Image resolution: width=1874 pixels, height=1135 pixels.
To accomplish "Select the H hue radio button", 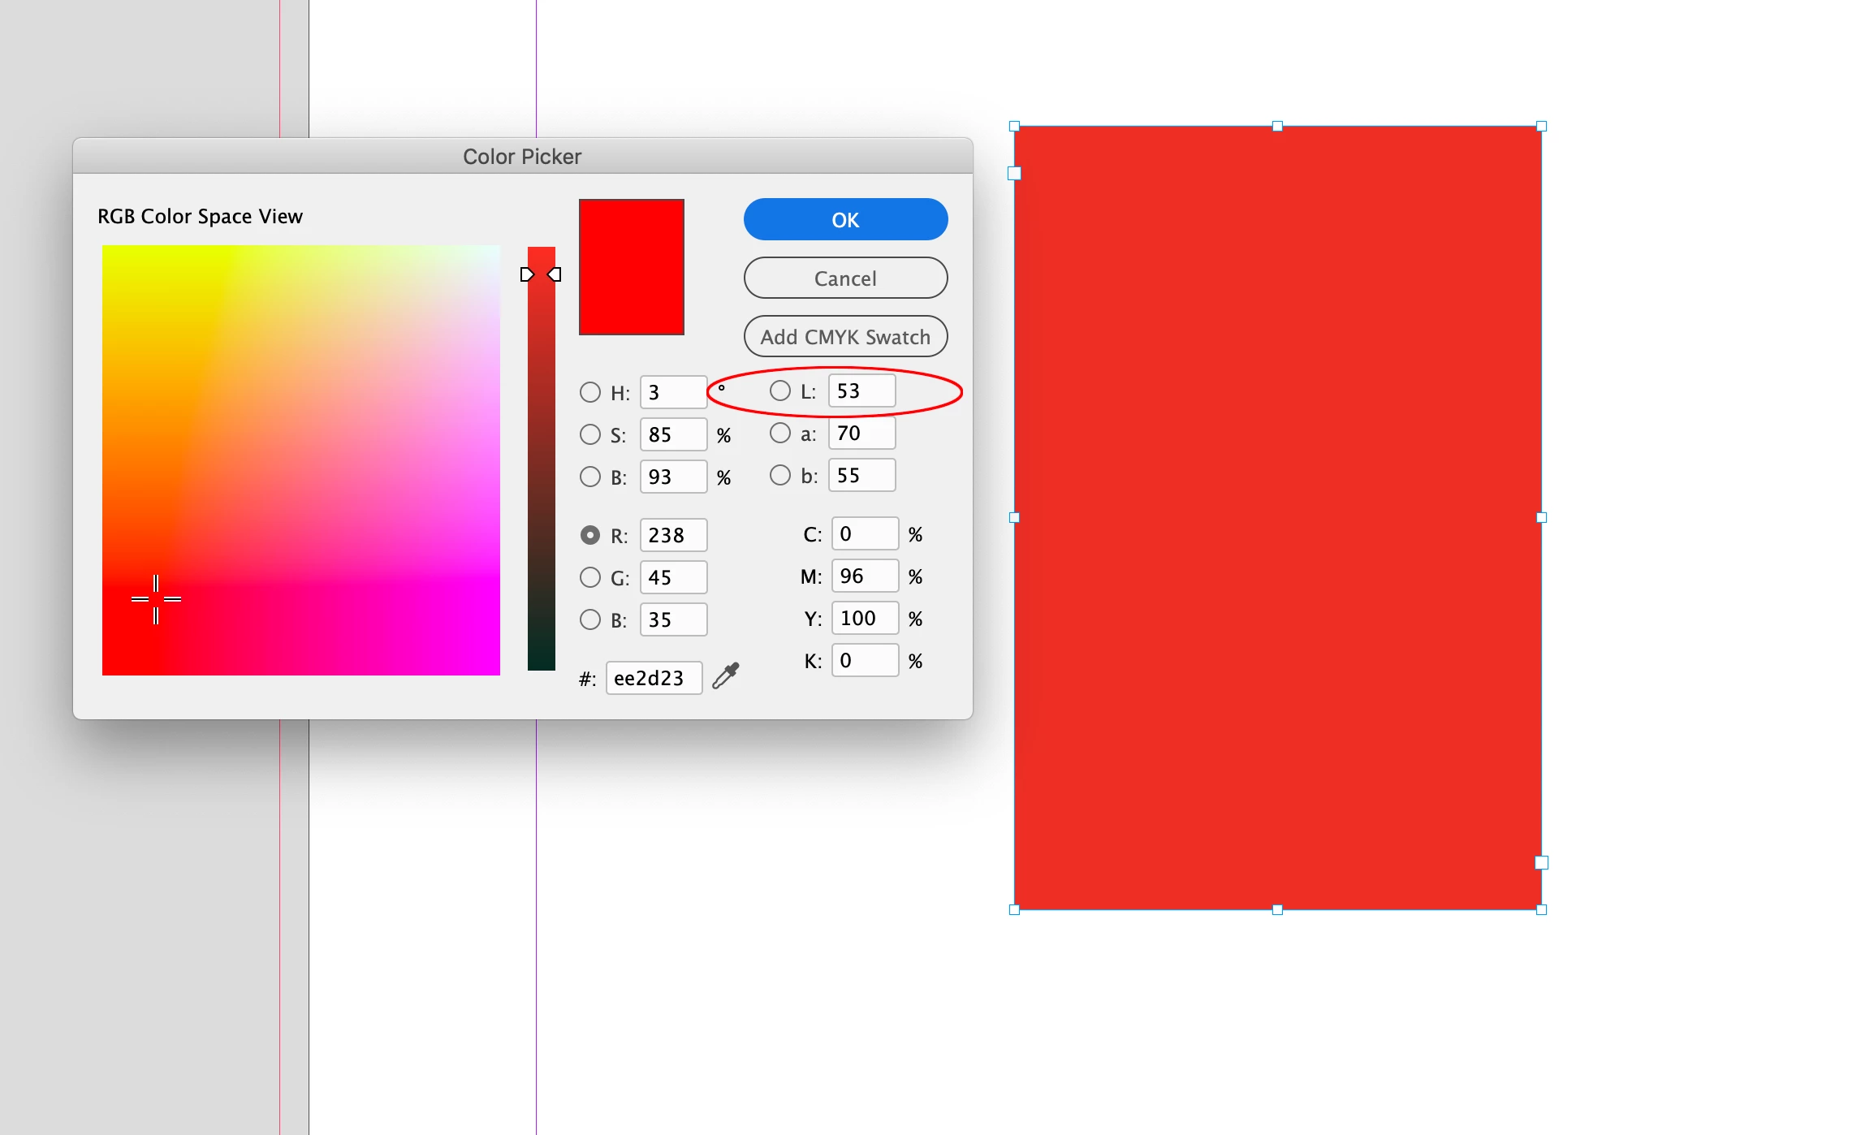I will click(590, 393).
